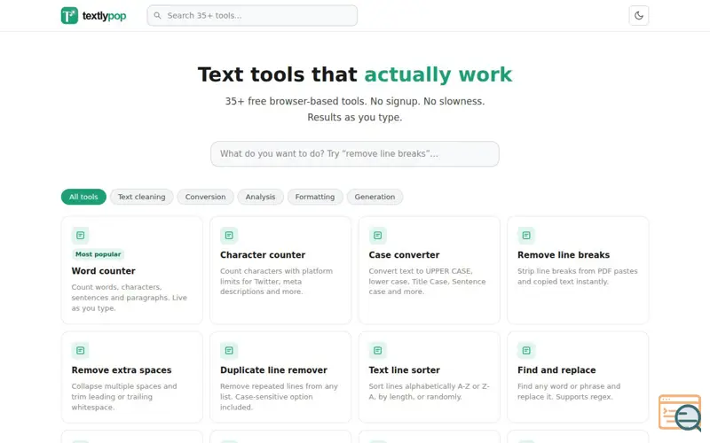Click the Text line sorter card icon
Image resolution: width=710 pixels, height=443 pixels.
378,350
